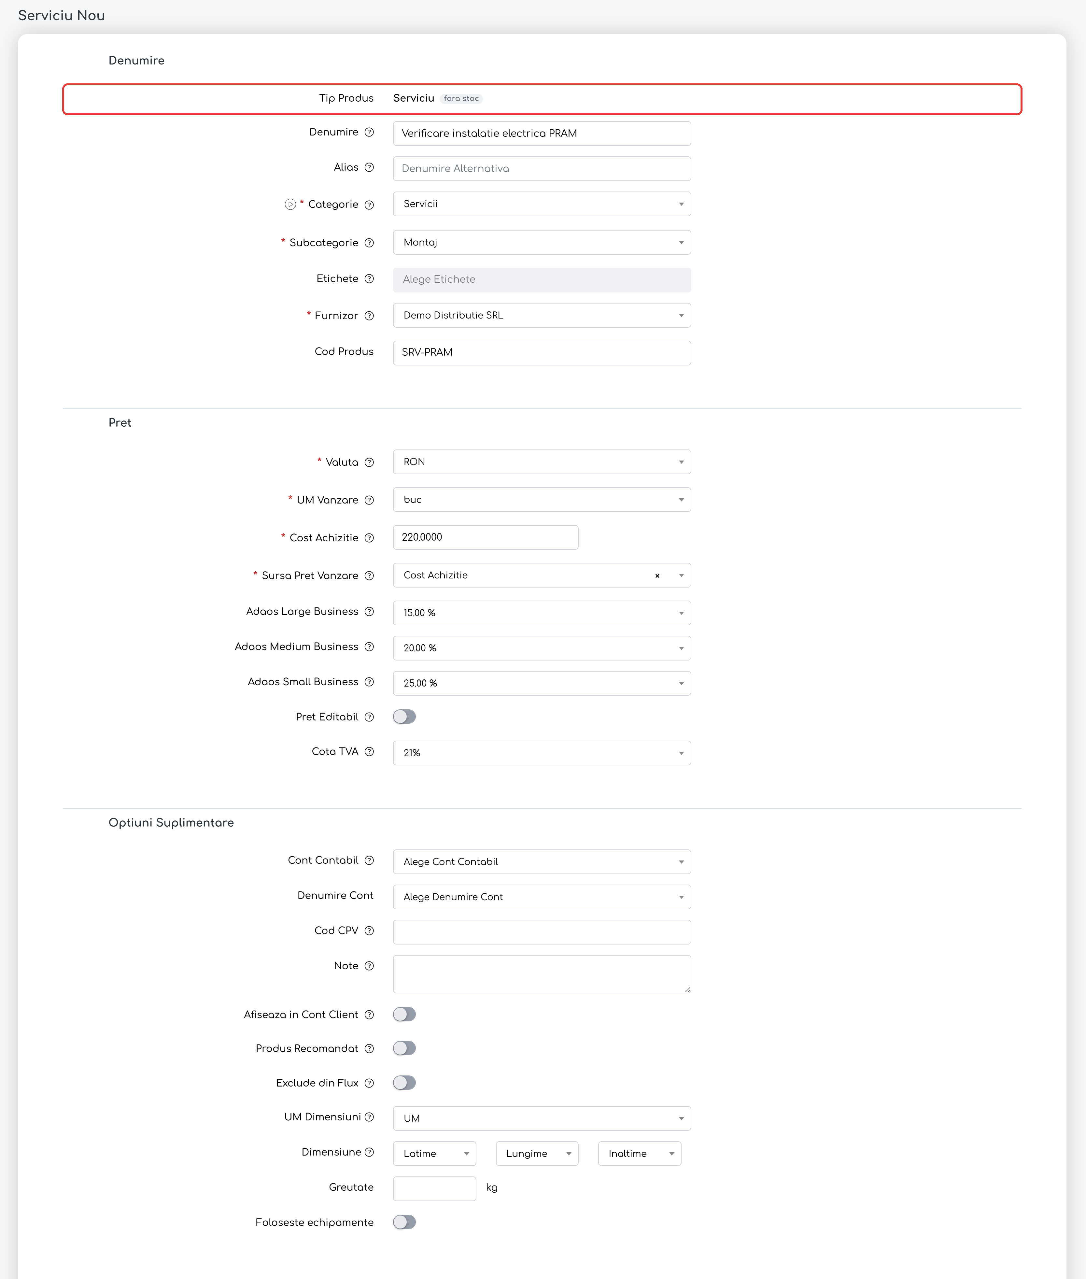
Task: Open the Inaltime dimension dropdown
Action: click(x=640, y=1153)
